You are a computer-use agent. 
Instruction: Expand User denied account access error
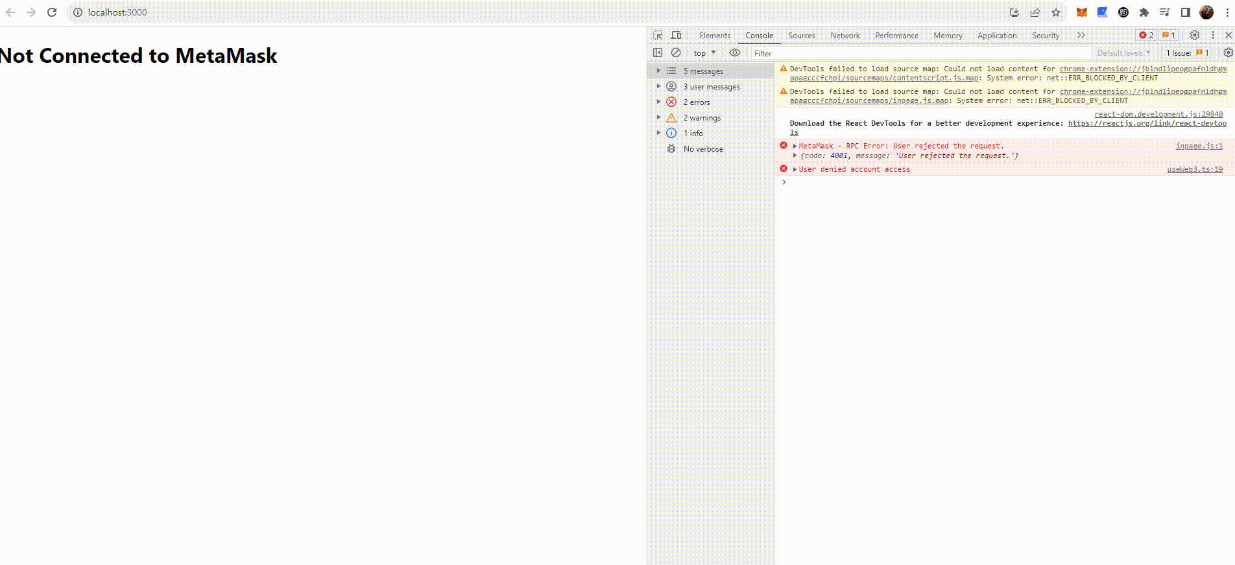pos(795,170)
